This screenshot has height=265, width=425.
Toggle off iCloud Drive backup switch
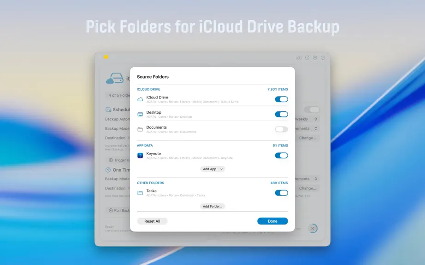[x=281, y=99]
